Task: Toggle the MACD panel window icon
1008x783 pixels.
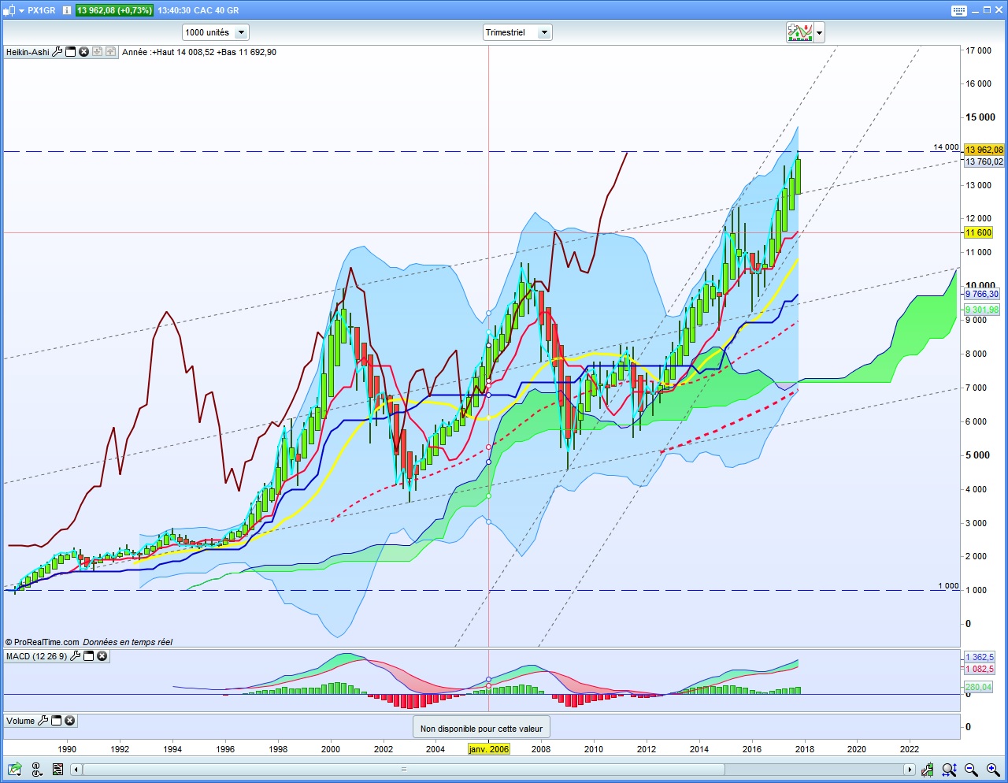Action: (89, 656)
